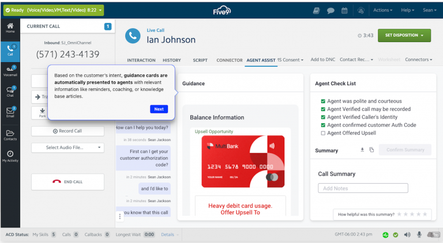The width and height of the screenshot is (443, 243).
Task: Click Next on the guidance tooltip
Action: (x=159, y=109)
